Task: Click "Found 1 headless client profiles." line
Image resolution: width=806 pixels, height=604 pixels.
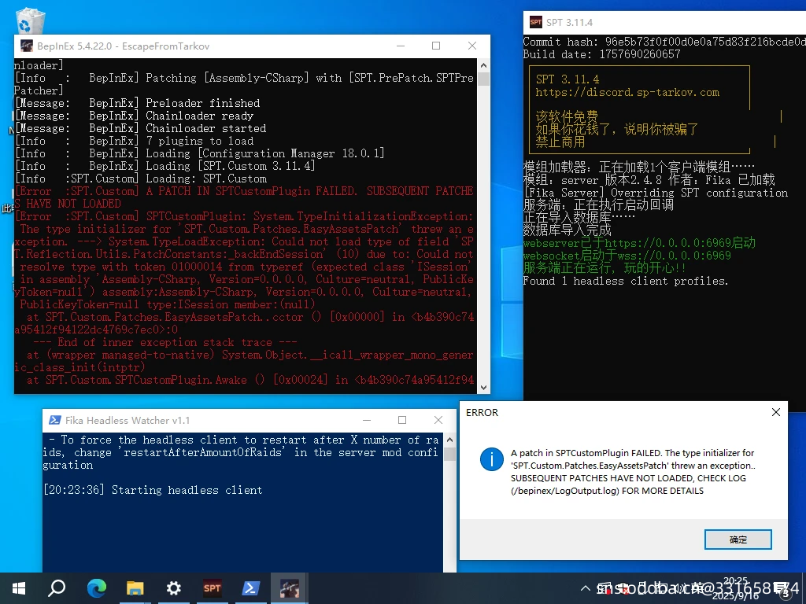Action: pos(626,281)
